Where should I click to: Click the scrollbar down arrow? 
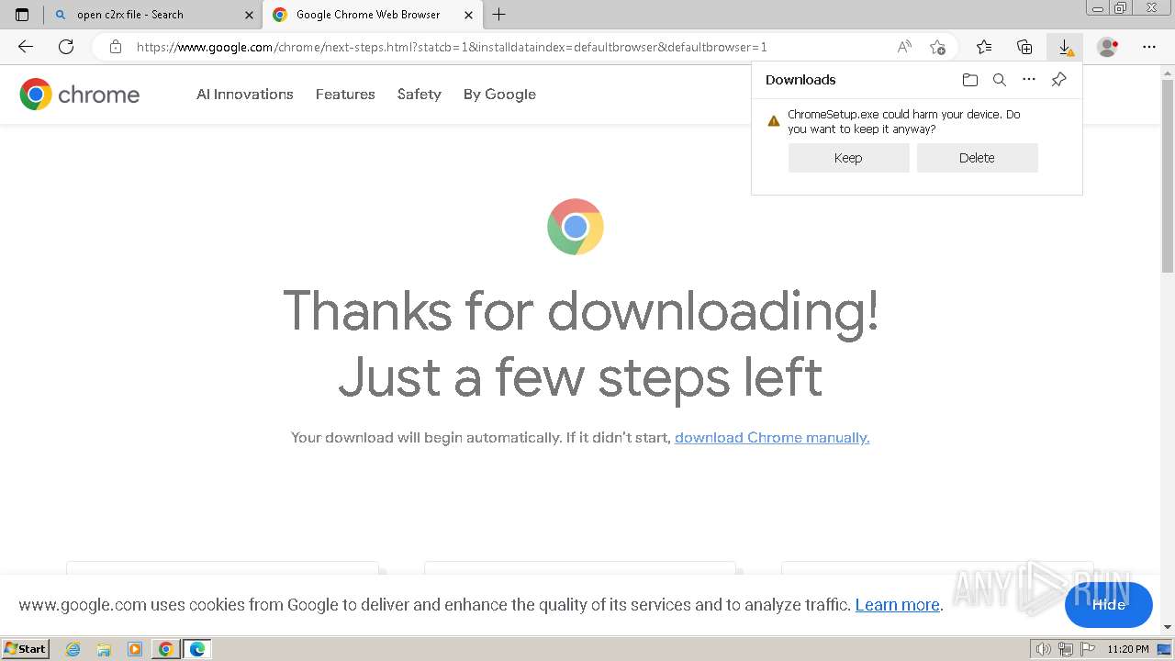click(x=1168, y=627)
